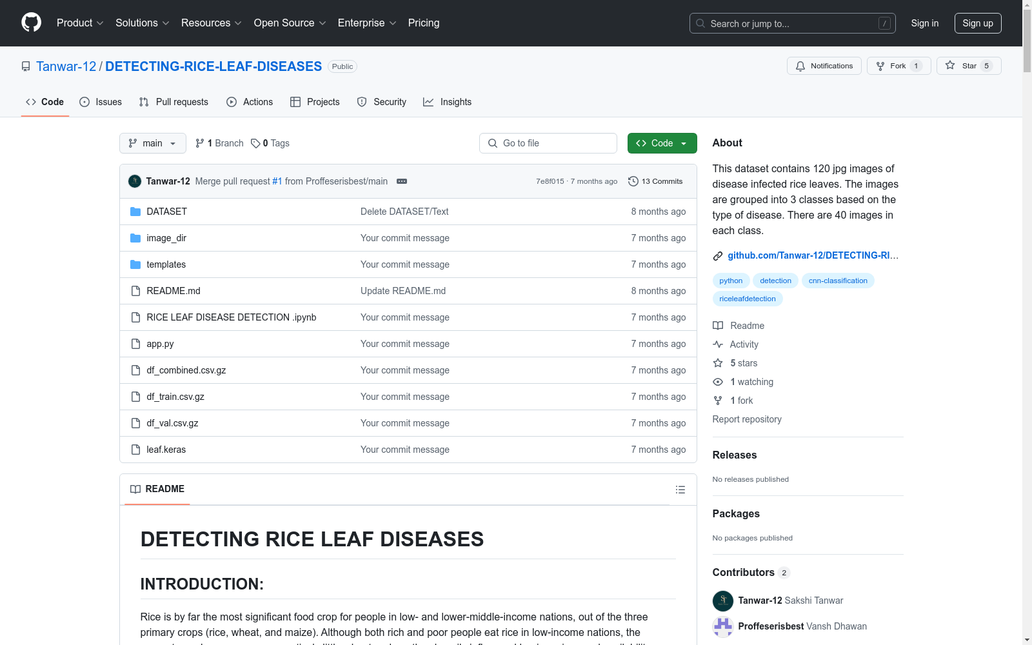
Task: Open the 7e8f015 commit hash link
Action: (550, 181)
